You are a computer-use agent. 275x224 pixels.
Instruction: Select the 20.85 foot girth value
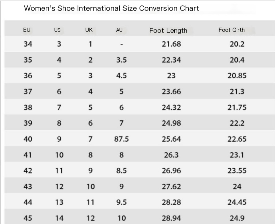pyautogui.click(x=237, y=76)
